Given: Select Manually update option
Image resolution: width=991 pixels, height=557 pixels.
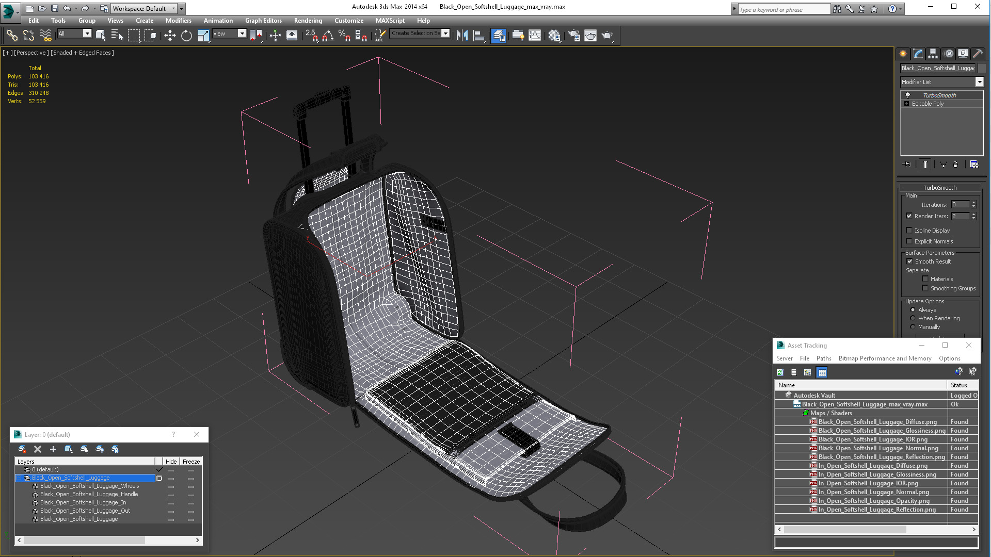Looking at the screenshot, I should 913,327.
